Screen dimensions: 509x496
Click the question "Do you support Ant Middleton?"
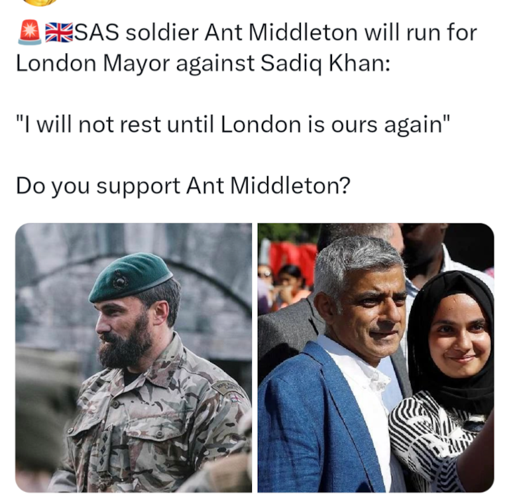click(183, 186)
